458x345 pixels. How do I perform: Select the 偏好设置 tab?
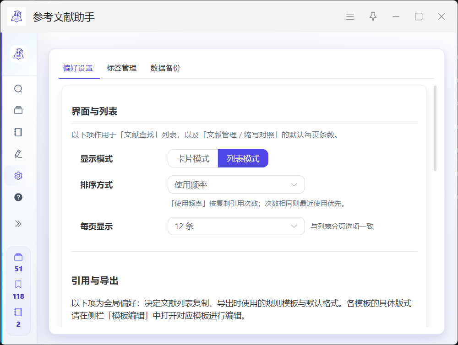tap(78, 68)
